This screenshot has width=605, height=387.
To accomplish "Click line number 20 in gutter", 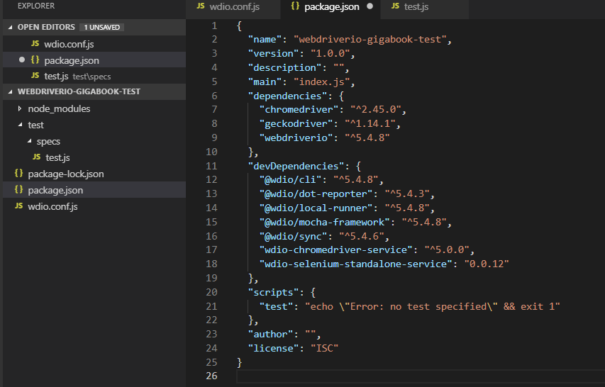I will [x=211, y=292].
